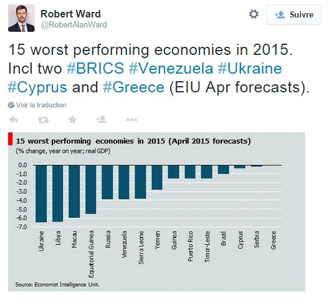The image size is (329, 299).
Task: Open the #Cyprus hashtag link
Action: point(37,87)
